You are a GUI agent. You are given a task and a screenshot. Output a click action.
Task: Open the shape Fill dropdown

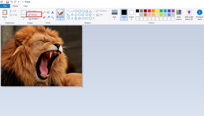100,15
